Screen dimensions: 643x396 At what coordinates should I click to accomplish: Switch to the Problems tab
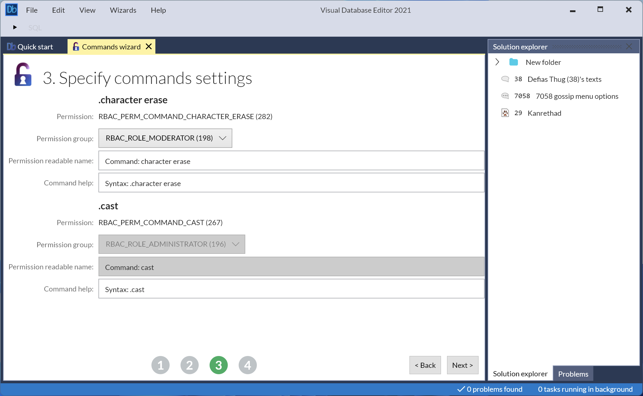573,374
